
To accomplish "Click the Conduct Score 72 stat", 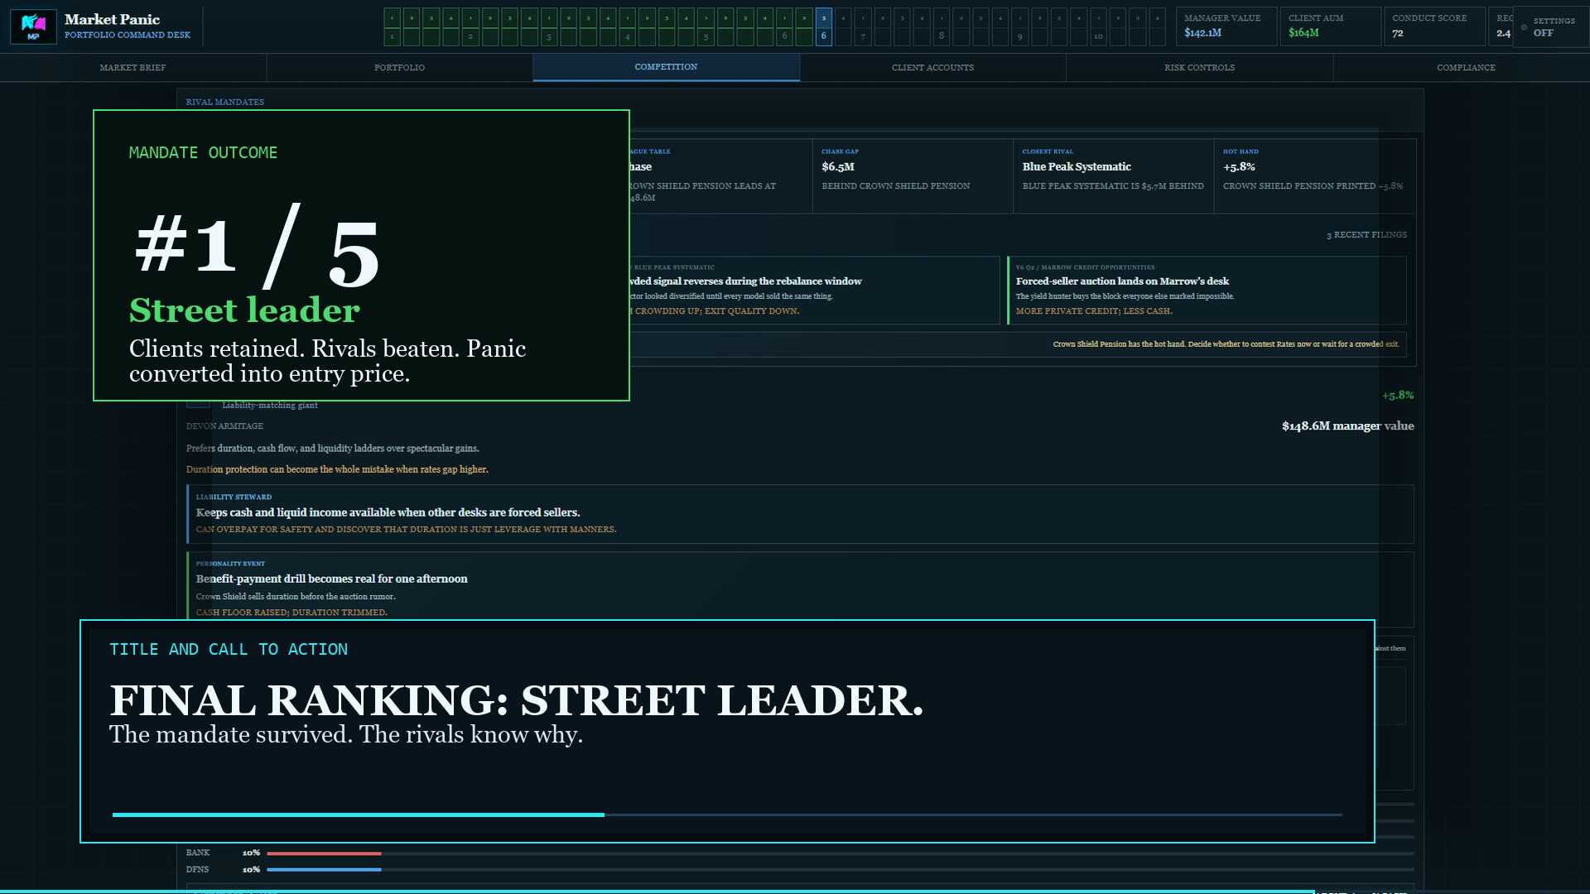I will point(1434,26).
